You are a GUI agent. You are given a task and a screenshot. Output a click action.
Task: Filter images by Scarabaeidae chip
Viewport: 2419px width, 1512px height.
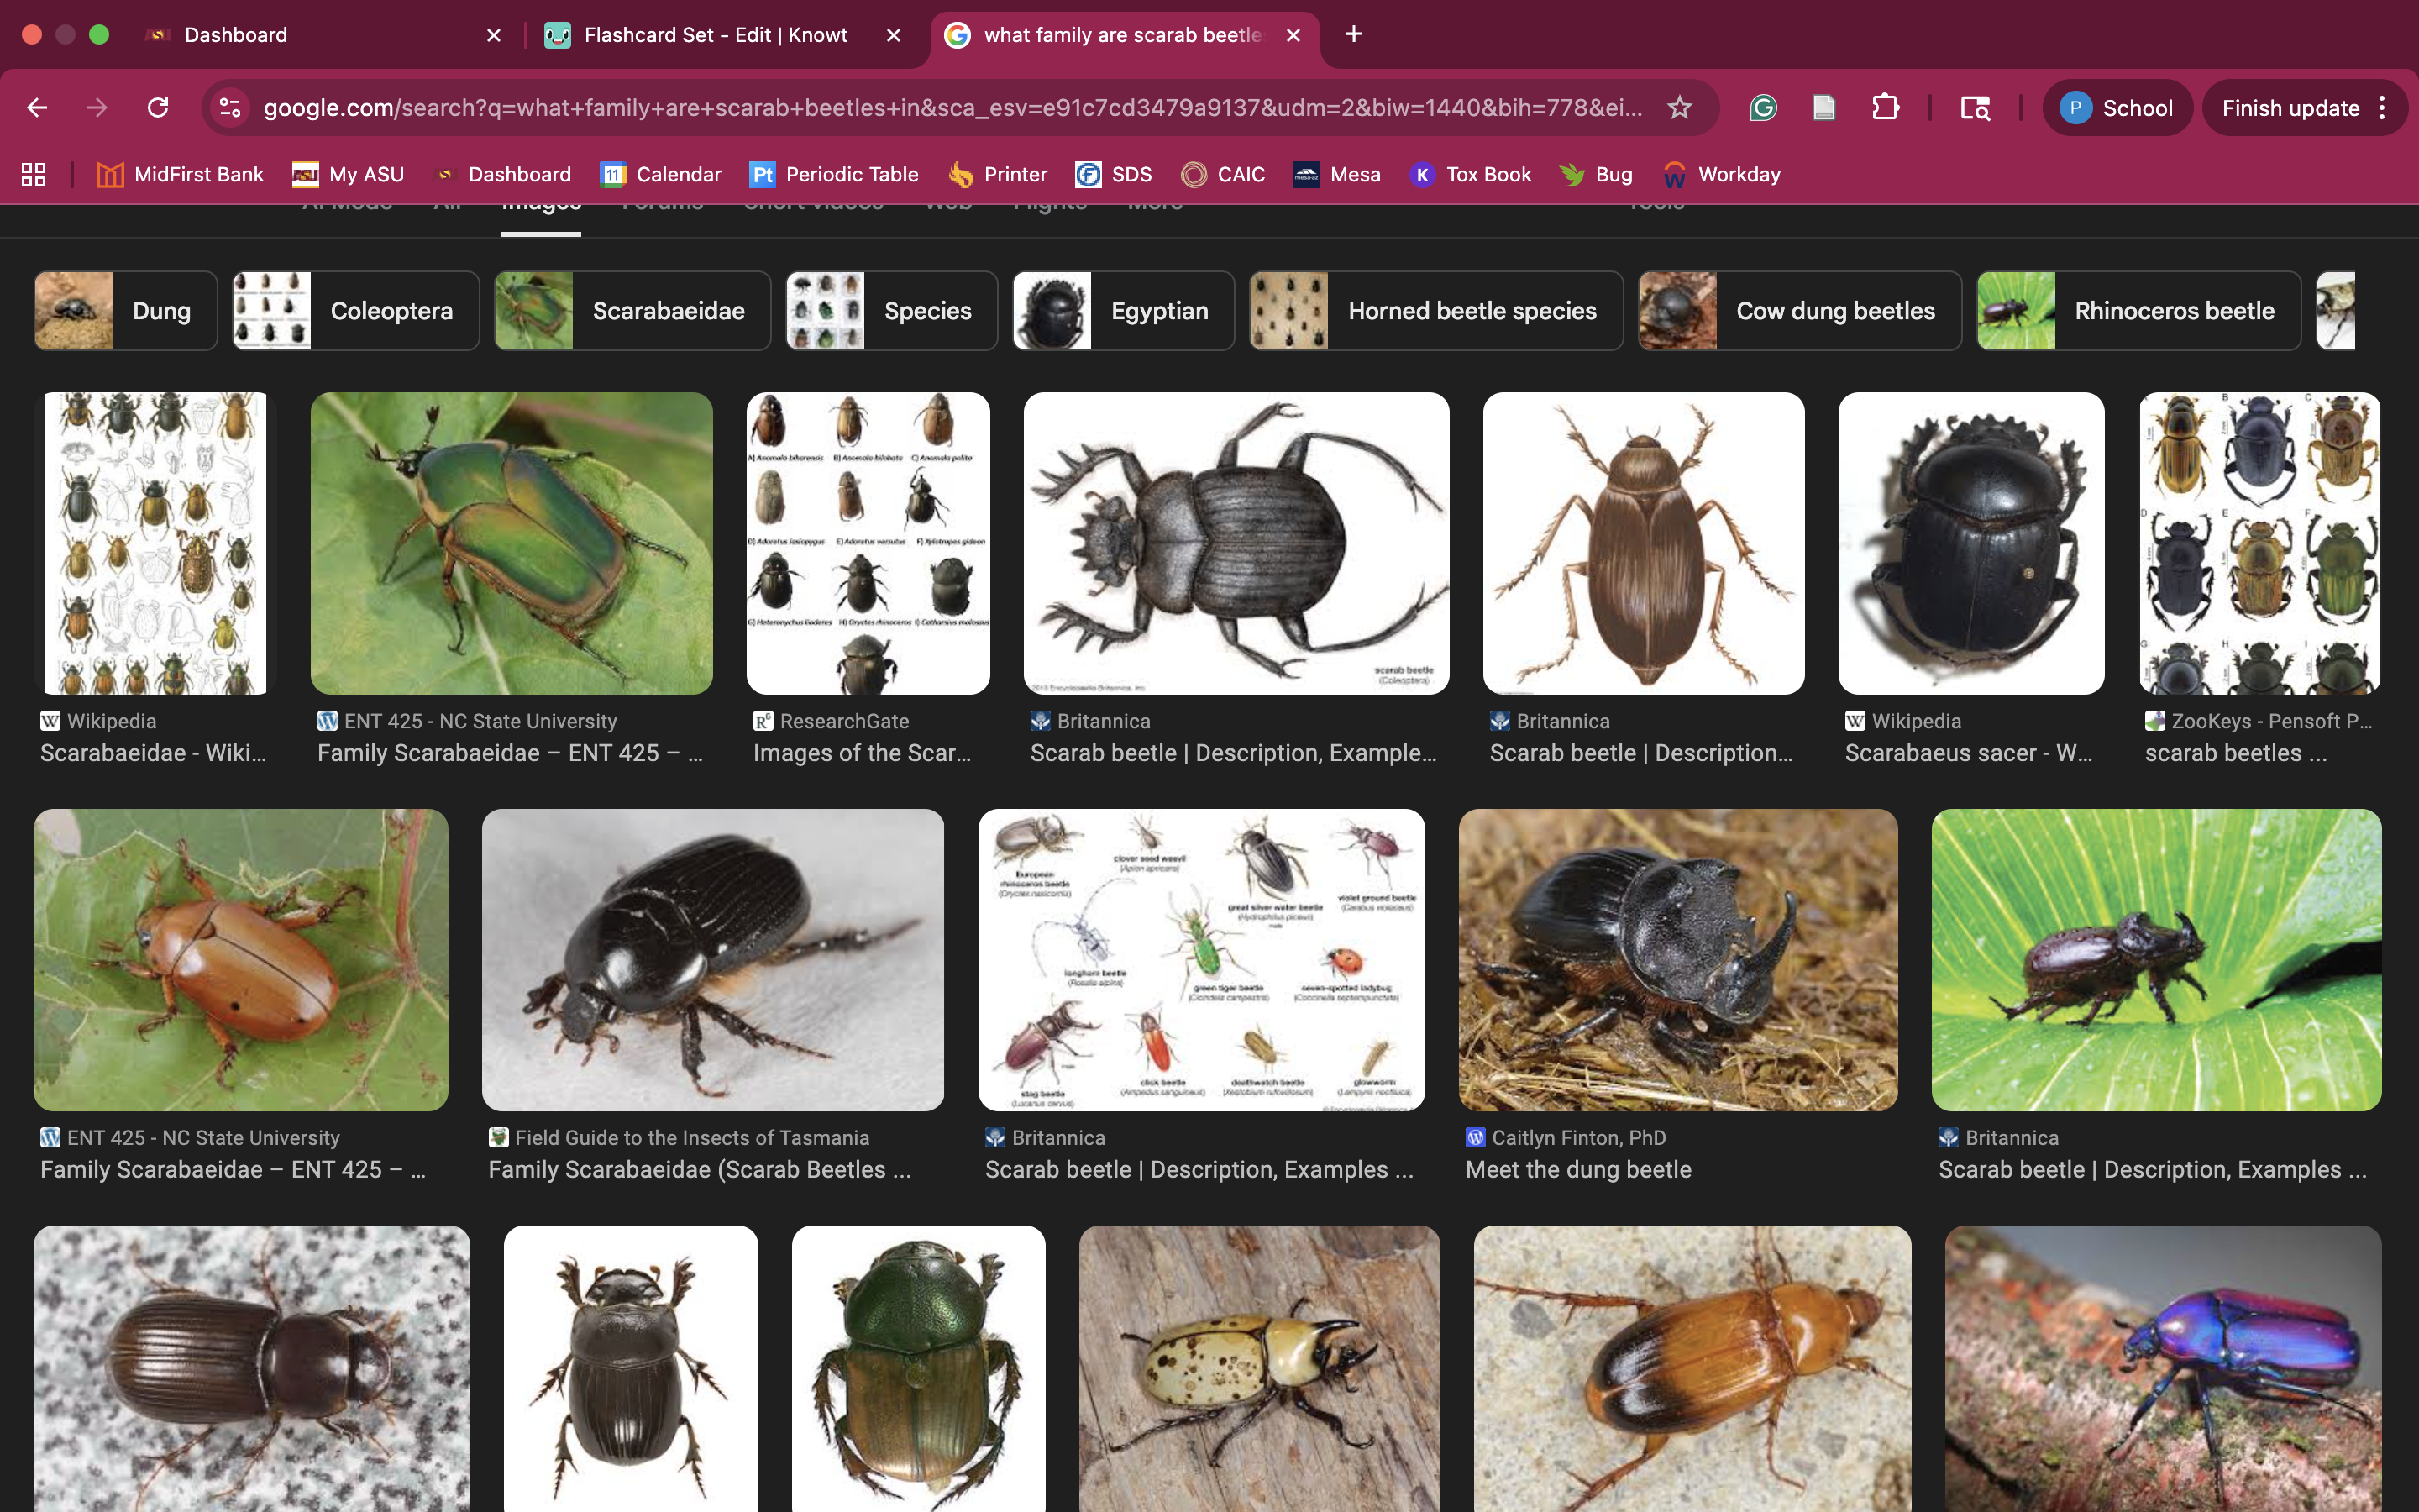click(632, 311)
